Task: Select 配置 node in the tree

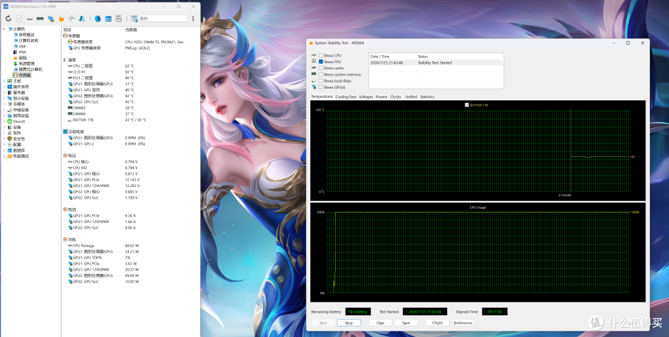Action: click(x=17, y=144)
